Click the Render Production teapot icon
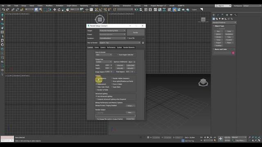Screen dimensions: 262x147 pyautogui.click(x=183, y=10)
